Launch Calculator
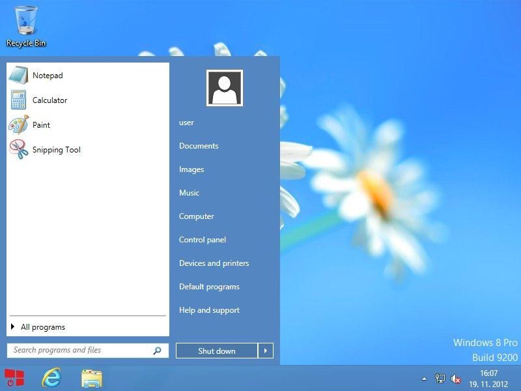 click(49, 100)
